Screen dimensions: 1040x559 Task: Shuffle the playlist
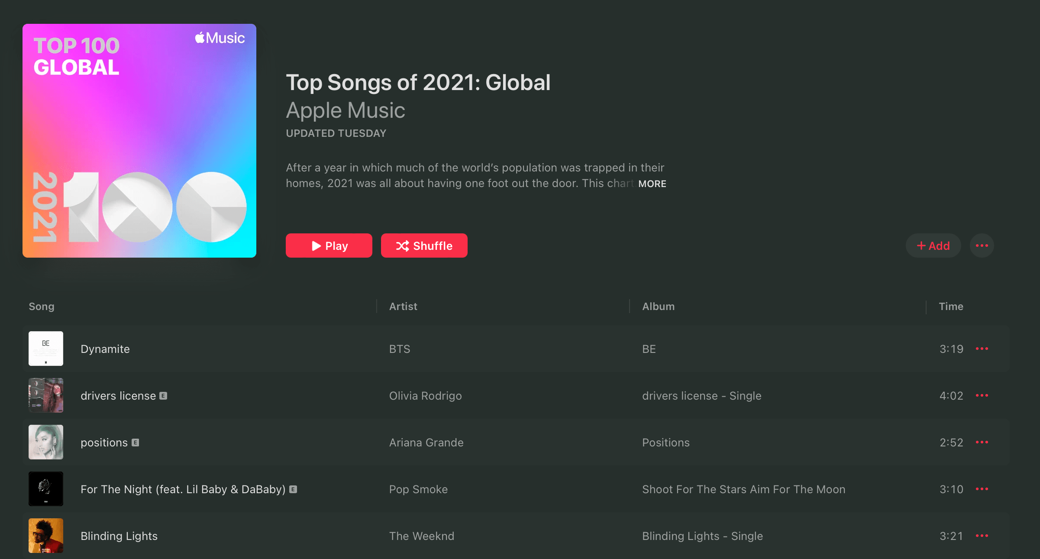pos(424,246)
